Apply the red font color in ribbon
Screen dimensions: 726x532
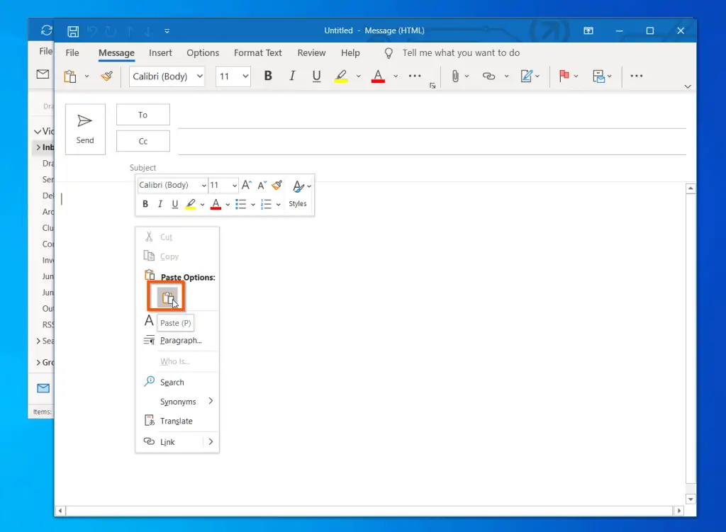(378, 76)
